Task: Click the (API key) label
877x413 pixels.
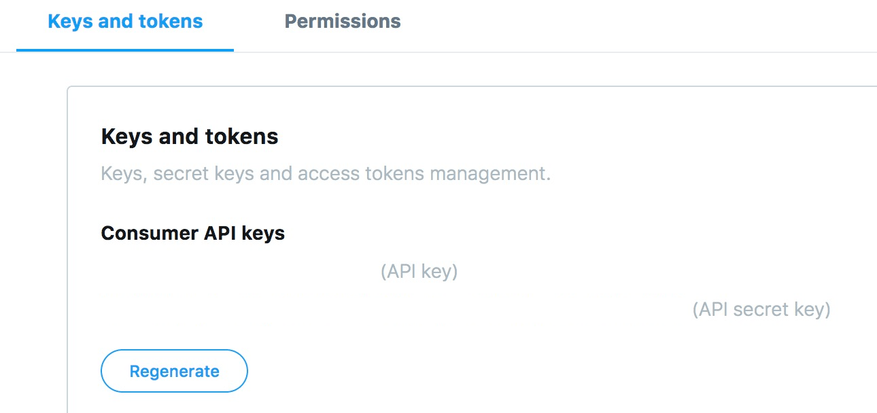Action: [x=419, y=272]
